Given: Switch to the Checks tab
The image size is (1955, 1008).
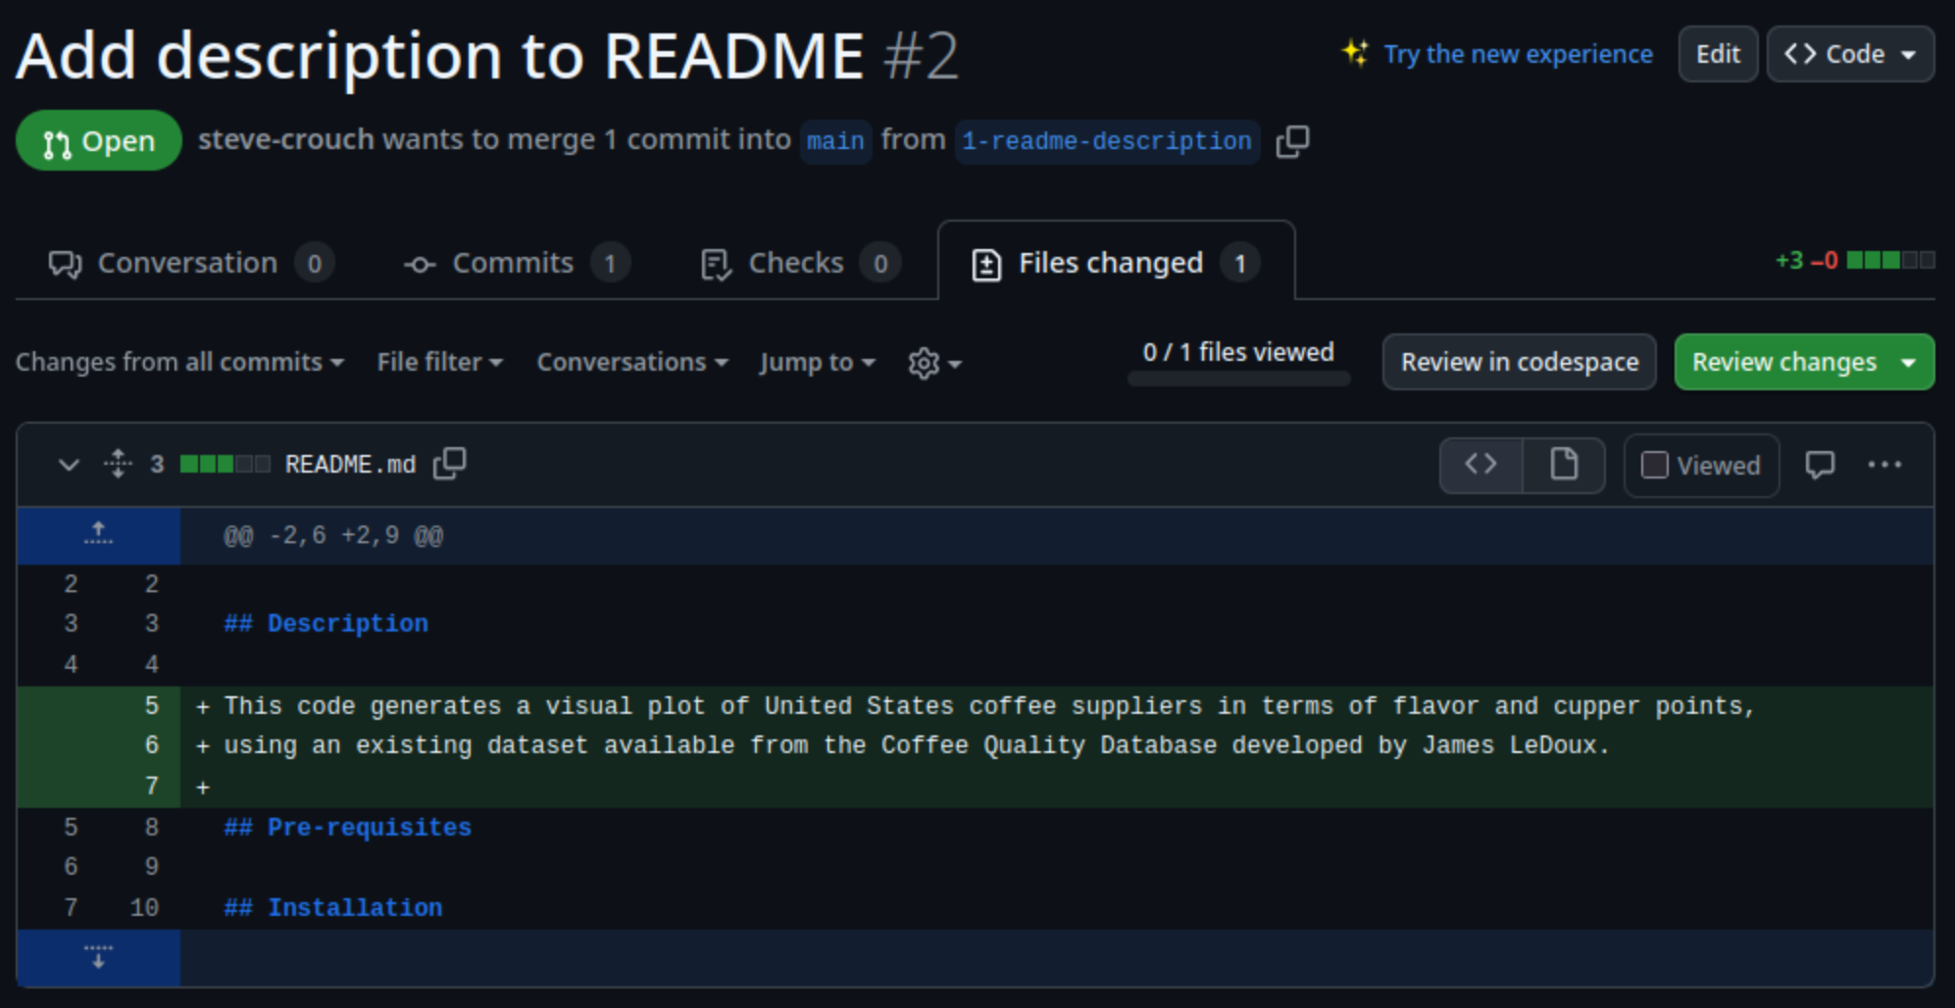Looking at the screenshot, I should point(800,263).
